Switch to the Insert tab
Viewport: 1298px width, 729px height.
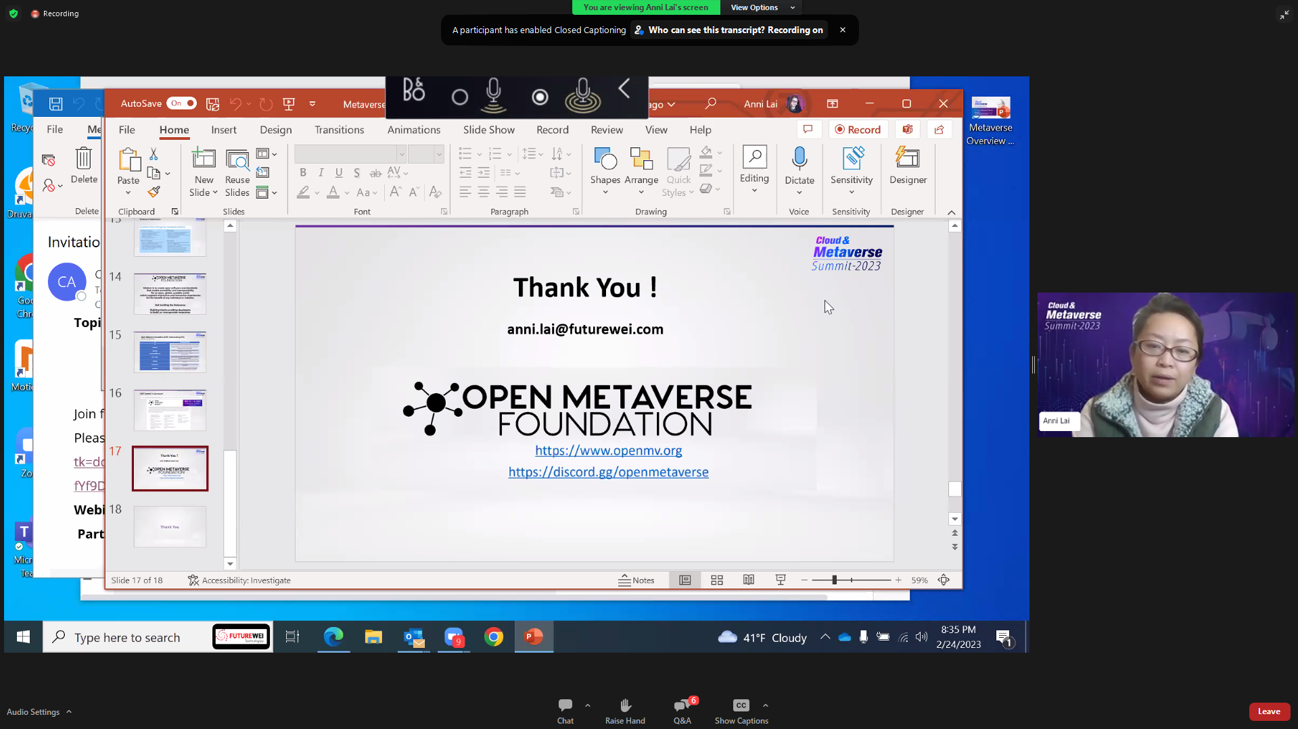tap(223, 130)
